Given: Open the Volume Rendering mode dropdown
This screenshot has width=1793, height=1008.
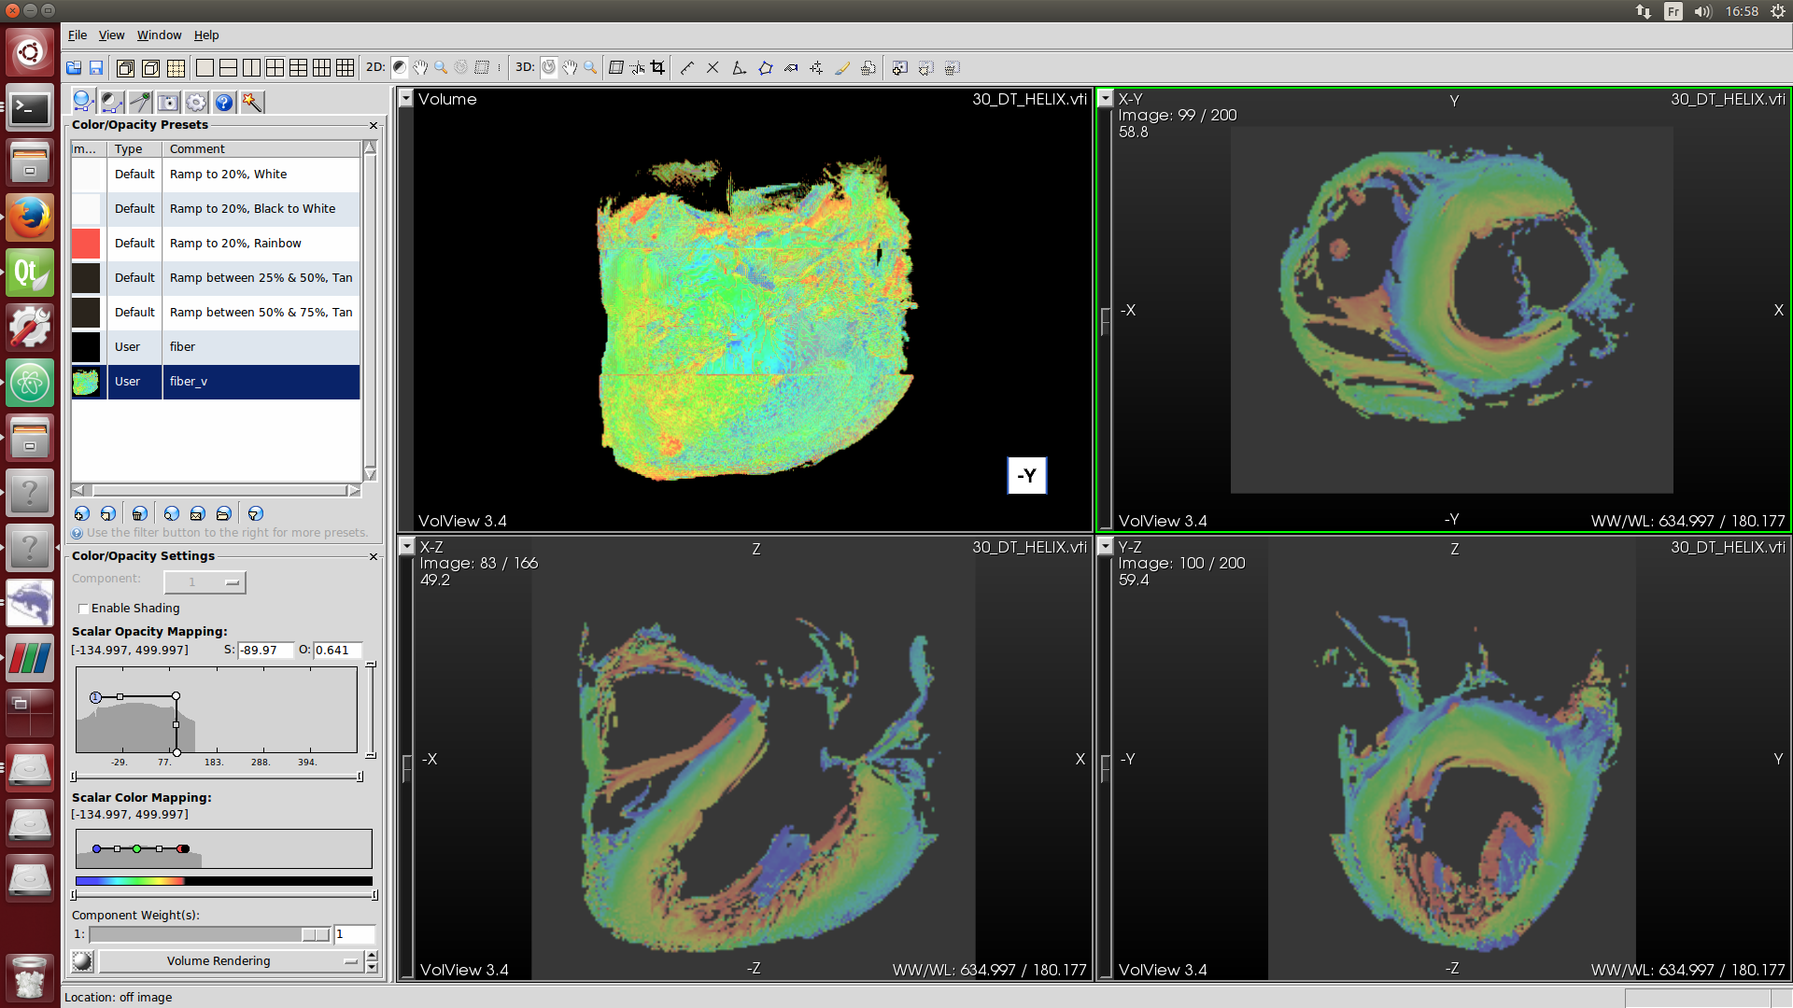Looking at the screenshot, I should 230,960.
